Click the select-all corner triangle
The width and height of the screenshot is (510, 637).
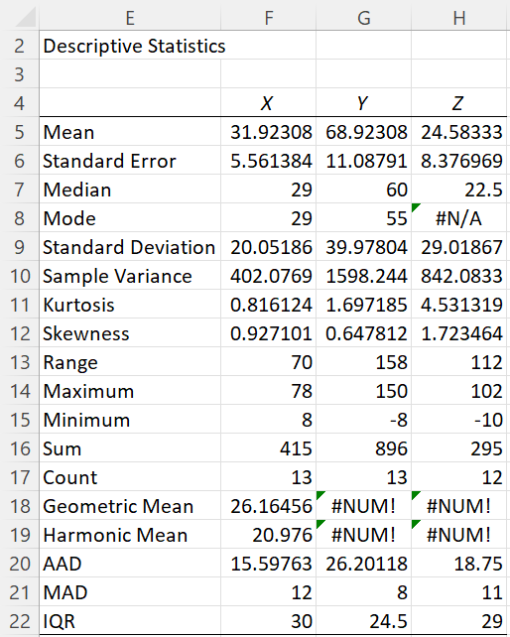pyautogui.click(x=25, y=18)
